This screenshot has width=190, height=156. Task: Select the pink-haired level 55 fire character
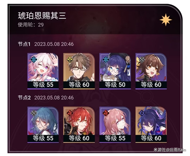pos(115,125)
